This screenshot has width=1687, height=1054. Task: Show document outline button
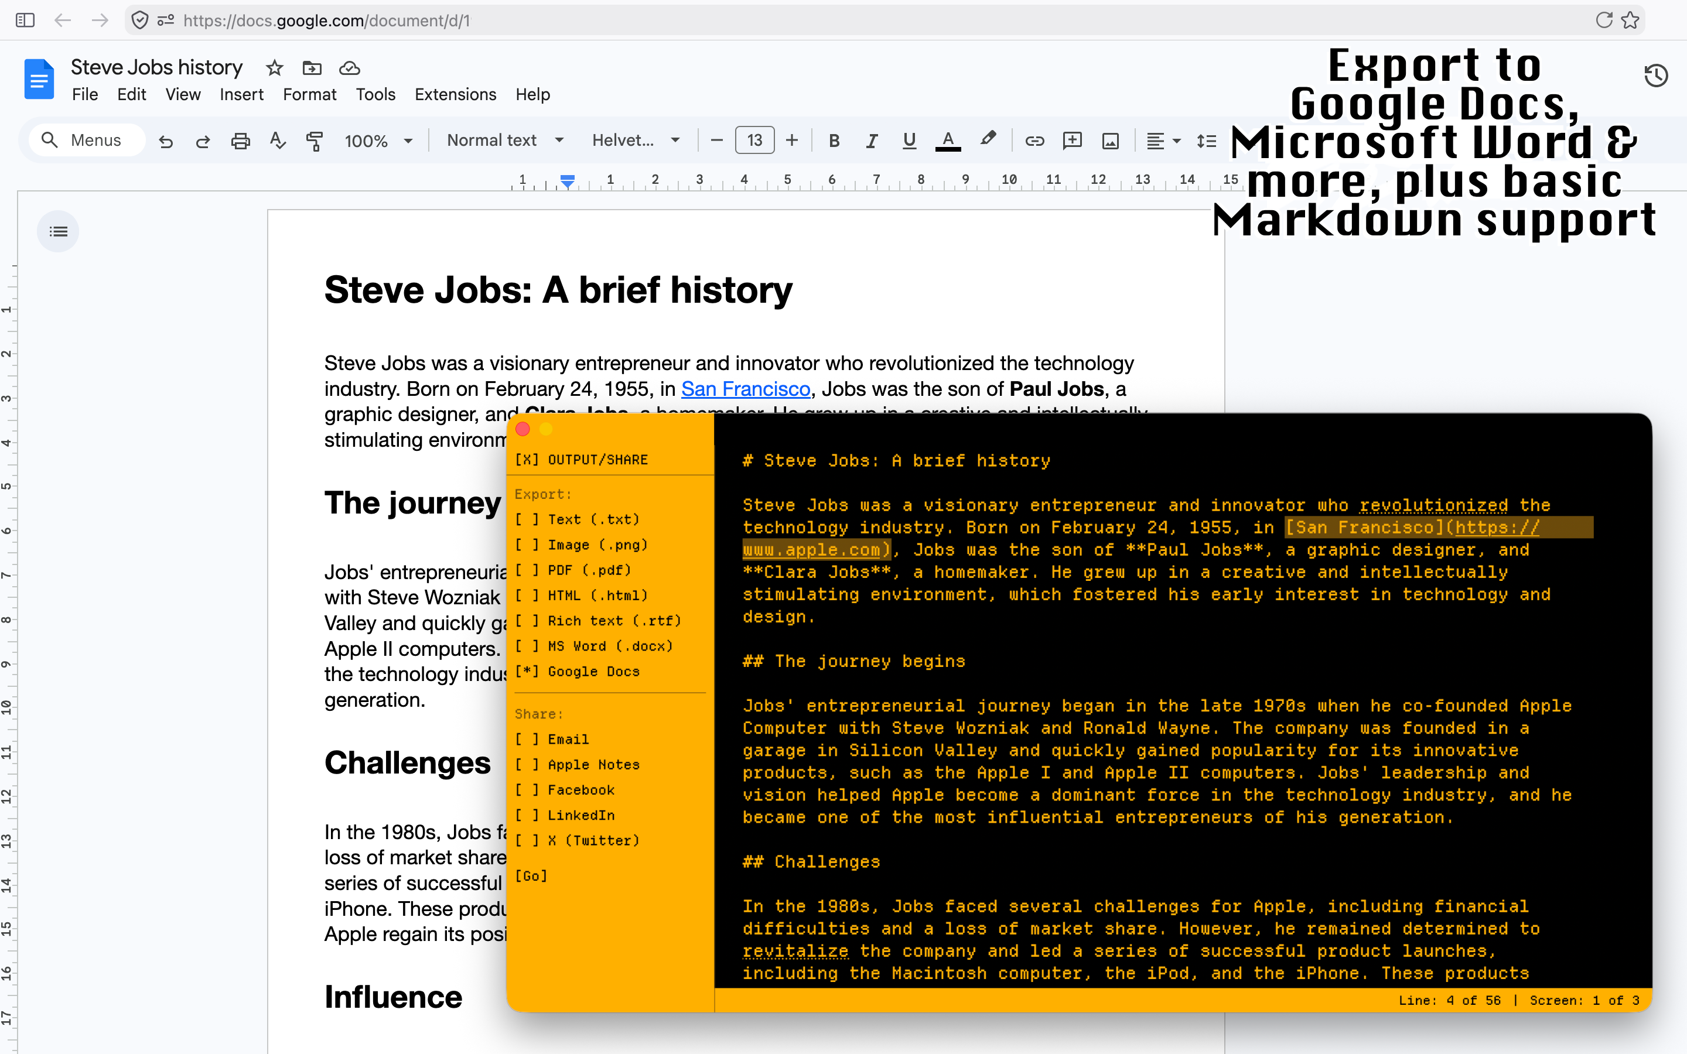59,231
